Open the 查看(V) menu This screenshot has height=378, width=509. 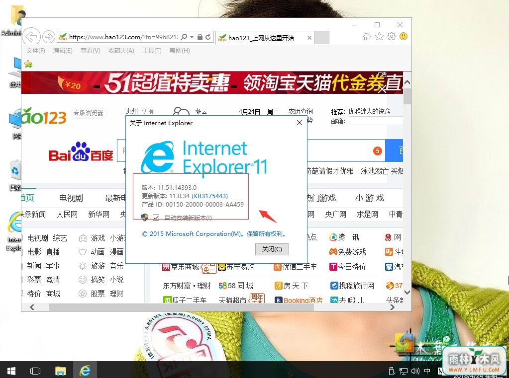point(90,51)
